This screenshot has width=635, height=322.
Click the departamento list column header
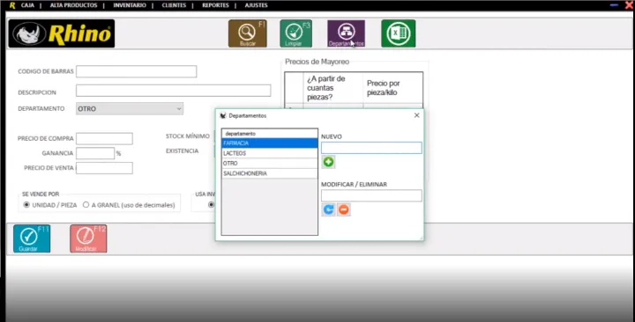pos(270,134)
